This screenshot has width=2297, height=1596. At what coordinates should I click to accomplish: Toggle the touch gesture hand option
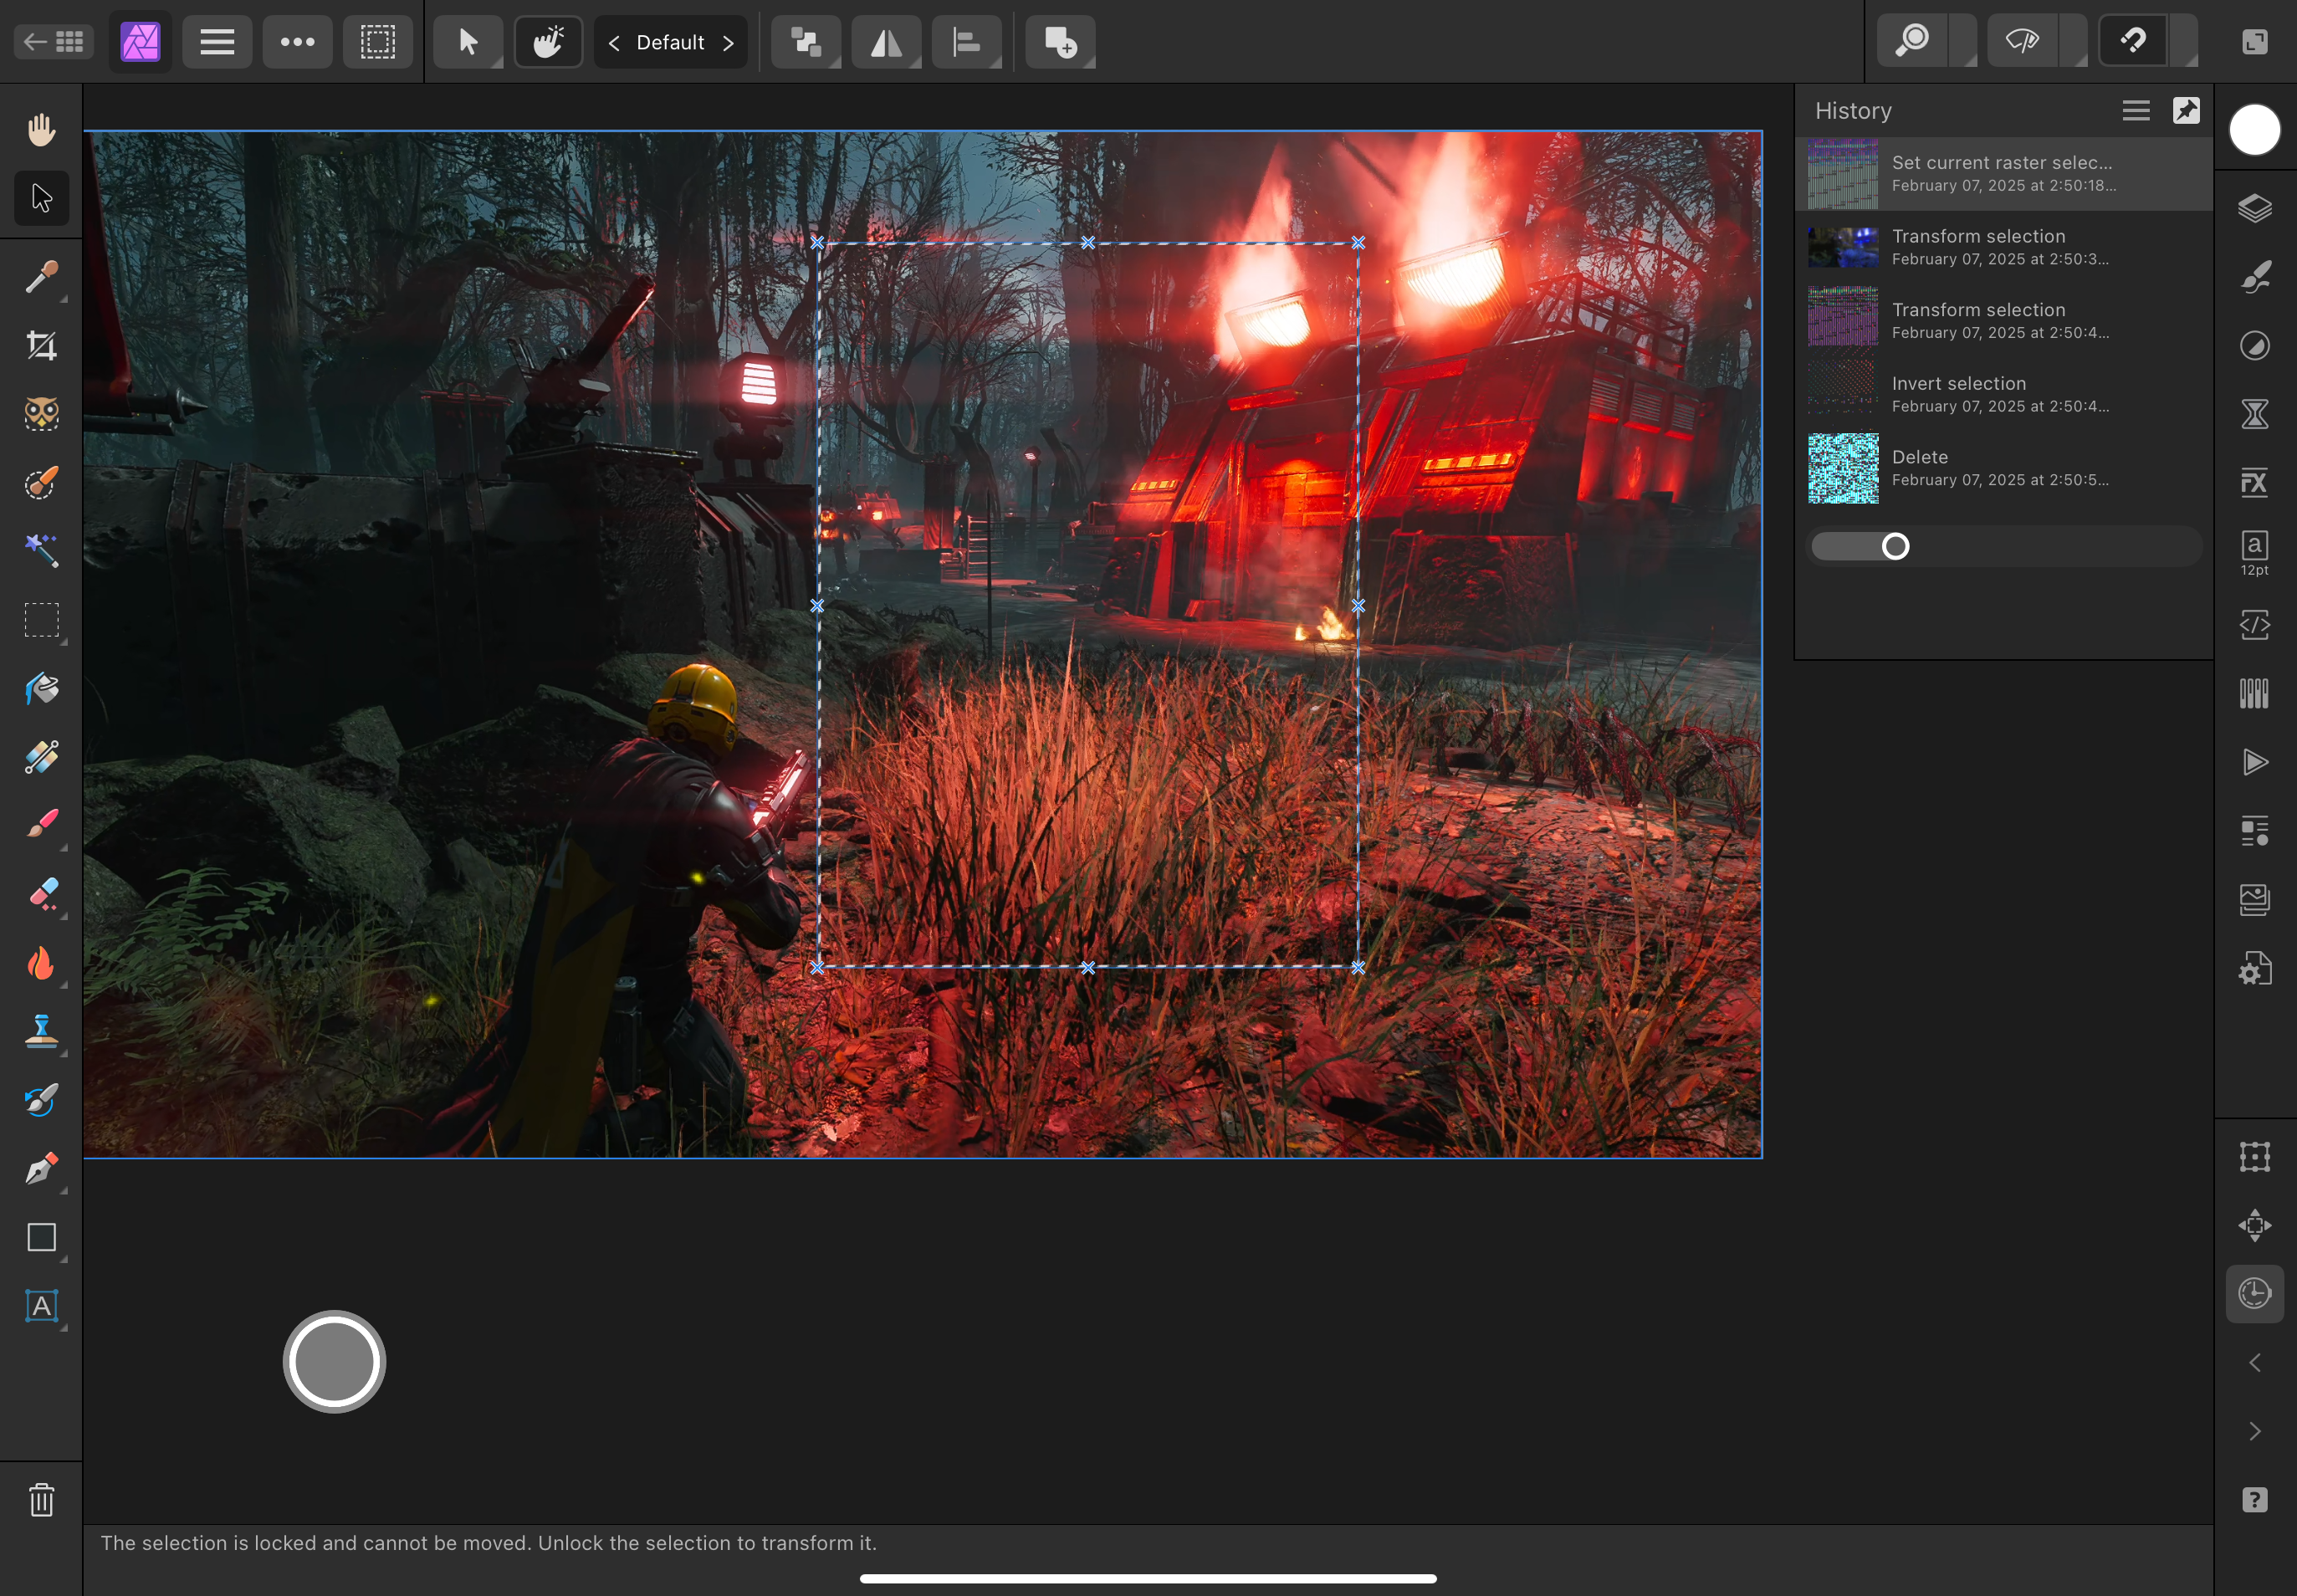pyautogui.click(x=548, y=42)
